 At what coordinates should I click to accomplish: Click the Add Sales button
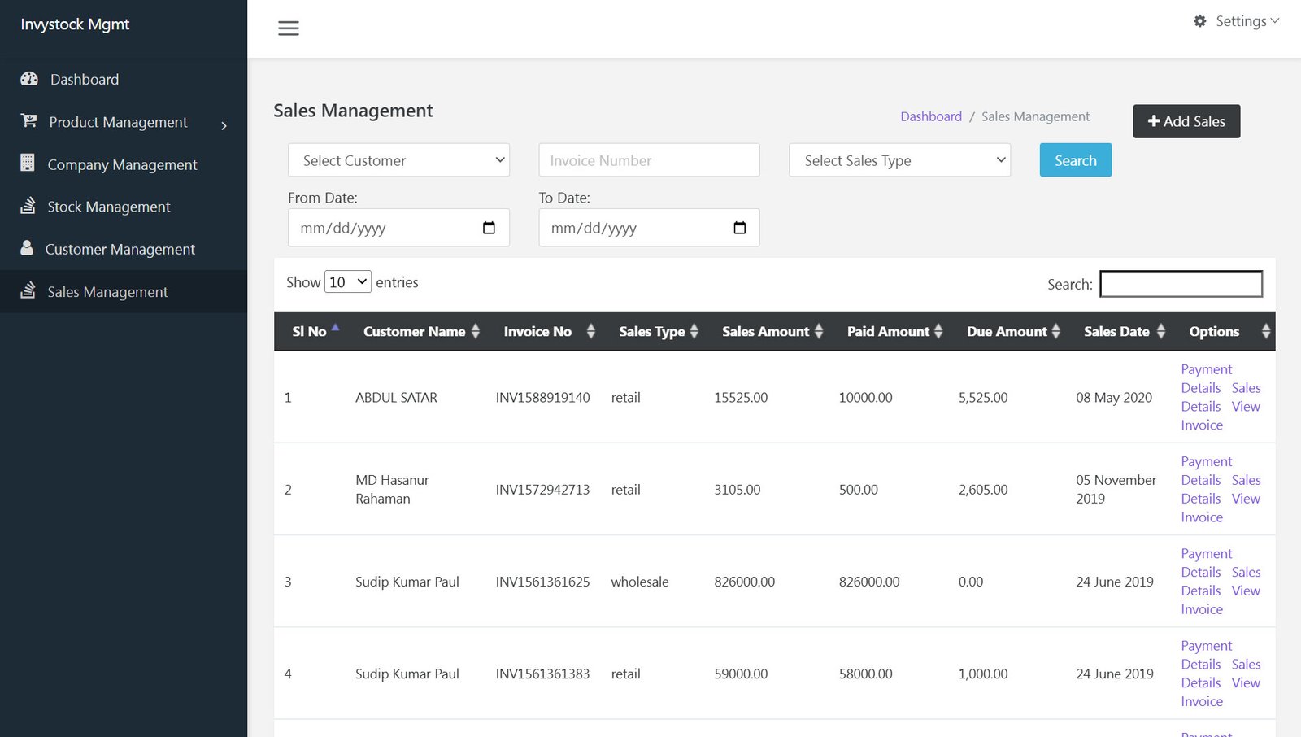(1186, 121)
